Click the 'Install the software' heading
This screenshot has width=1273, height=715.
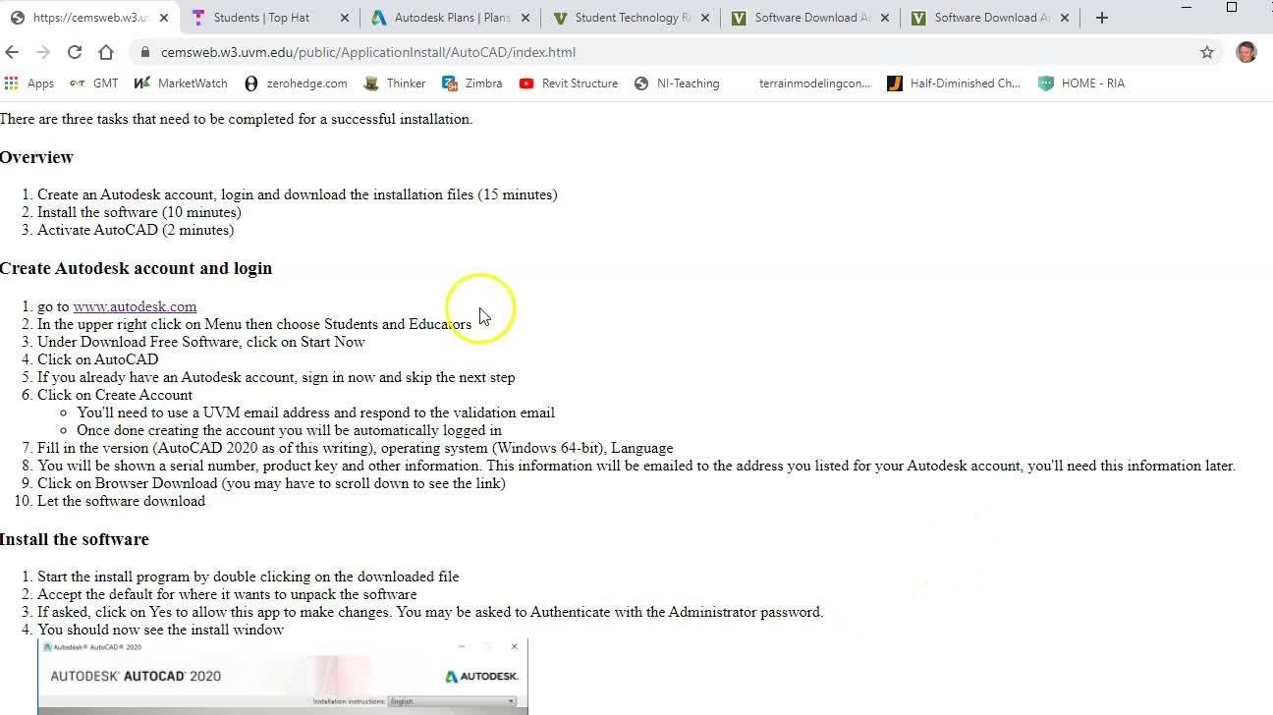click(75, 539)
